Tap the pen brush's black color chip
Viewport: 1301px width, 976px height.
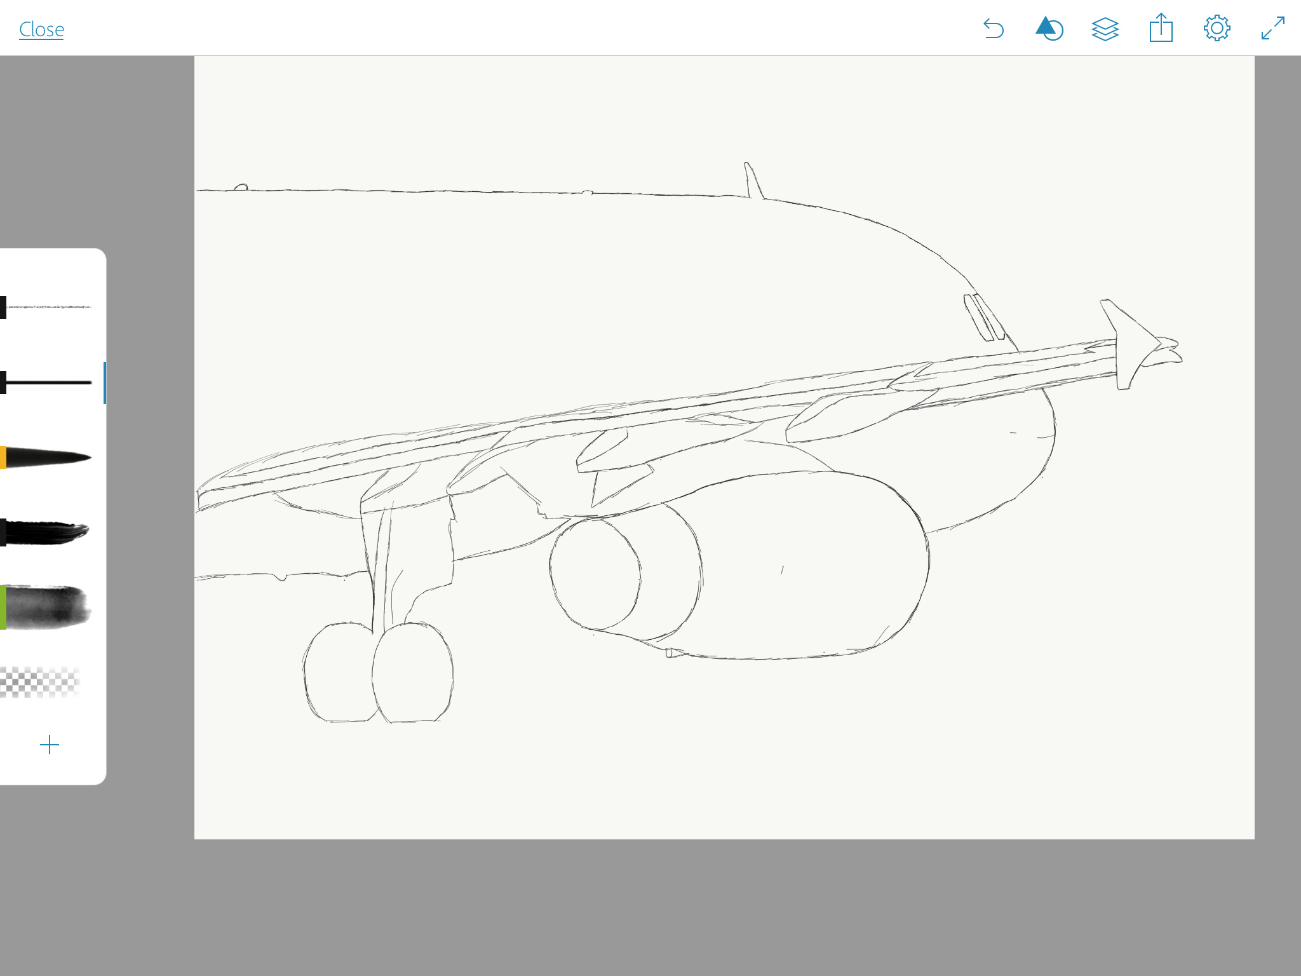click(x=3, y=383)
